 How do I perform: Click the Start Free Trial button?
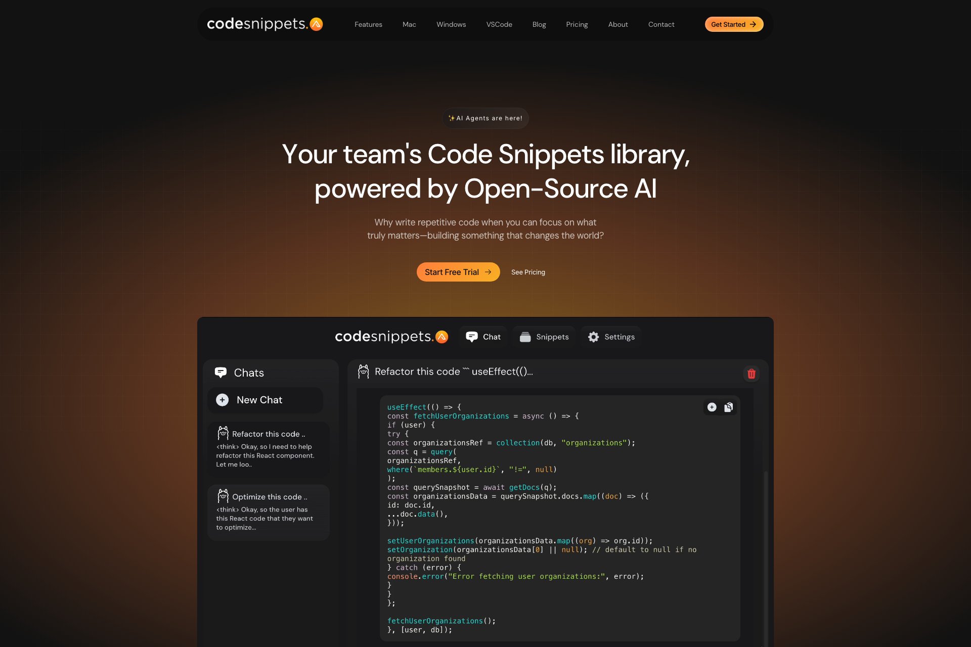[458, 272]
